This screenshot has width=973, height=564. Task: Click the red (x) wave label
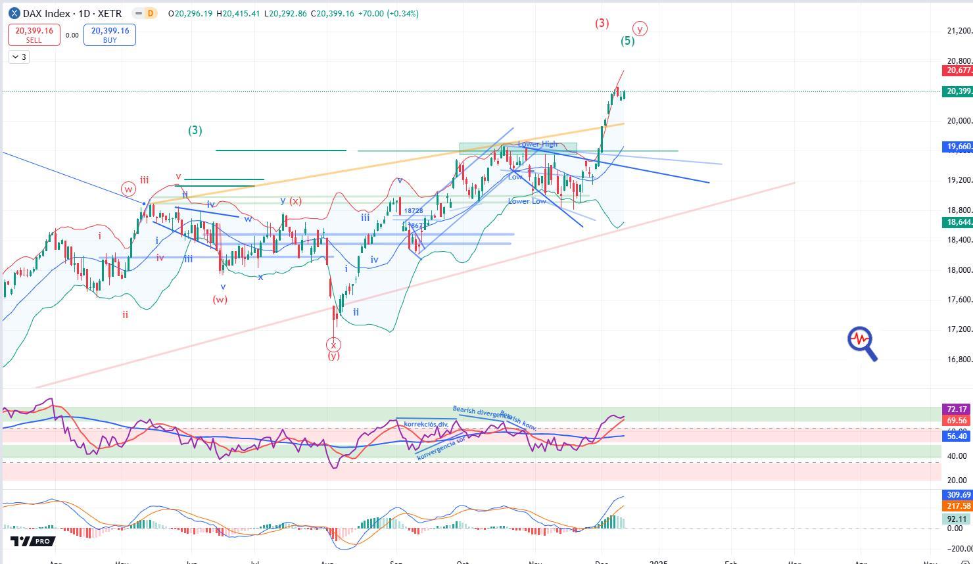(296, 201)
